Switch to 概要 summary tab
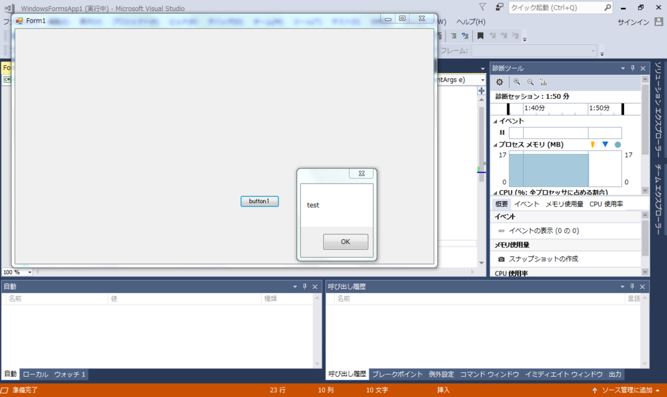Image resolution: width=667 pixels, height=397 pixels. point(502,204)
